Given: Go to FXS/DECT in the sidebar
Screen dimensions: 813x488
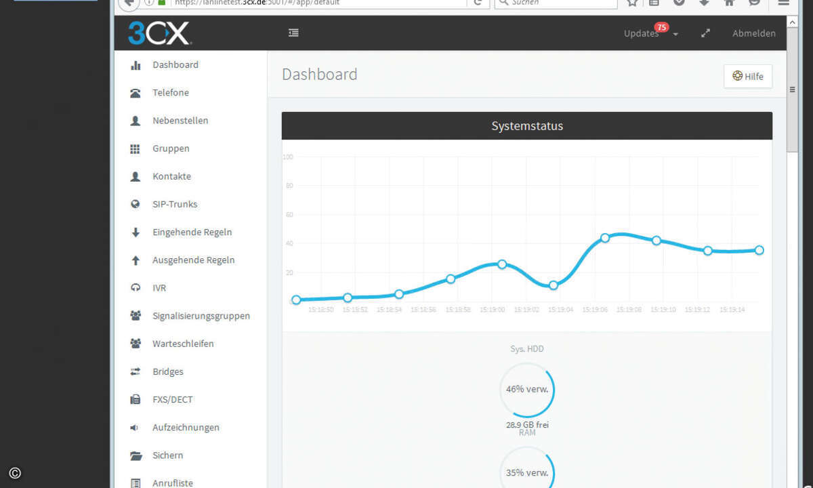Looking at the screenshot, I should pos(173,399).
